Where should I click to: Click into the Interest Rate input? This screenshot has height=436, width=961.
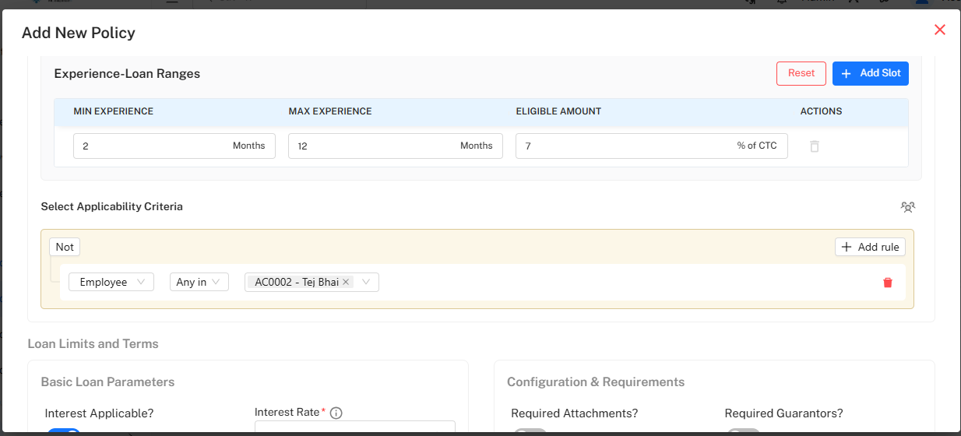tap(354, 429)
